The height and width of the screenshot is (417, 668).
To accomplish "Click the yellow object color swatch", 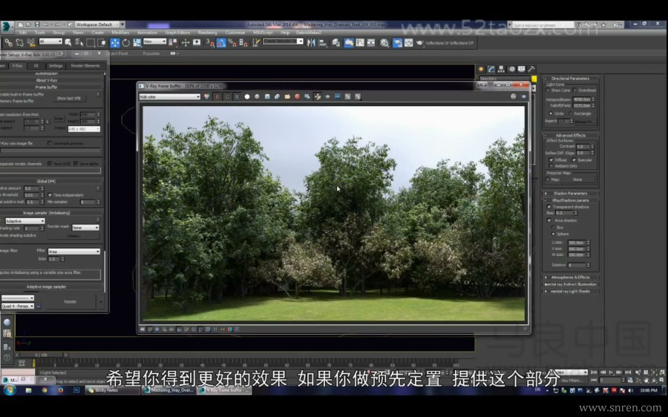I will [x=534, y=79].
